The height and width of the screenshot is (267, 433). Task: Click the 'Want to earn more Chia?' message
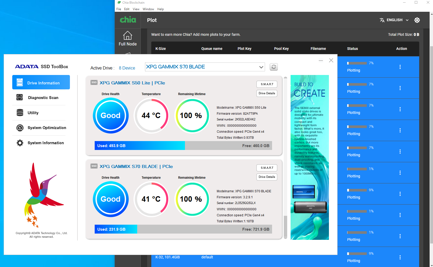(x=196, y=34)
